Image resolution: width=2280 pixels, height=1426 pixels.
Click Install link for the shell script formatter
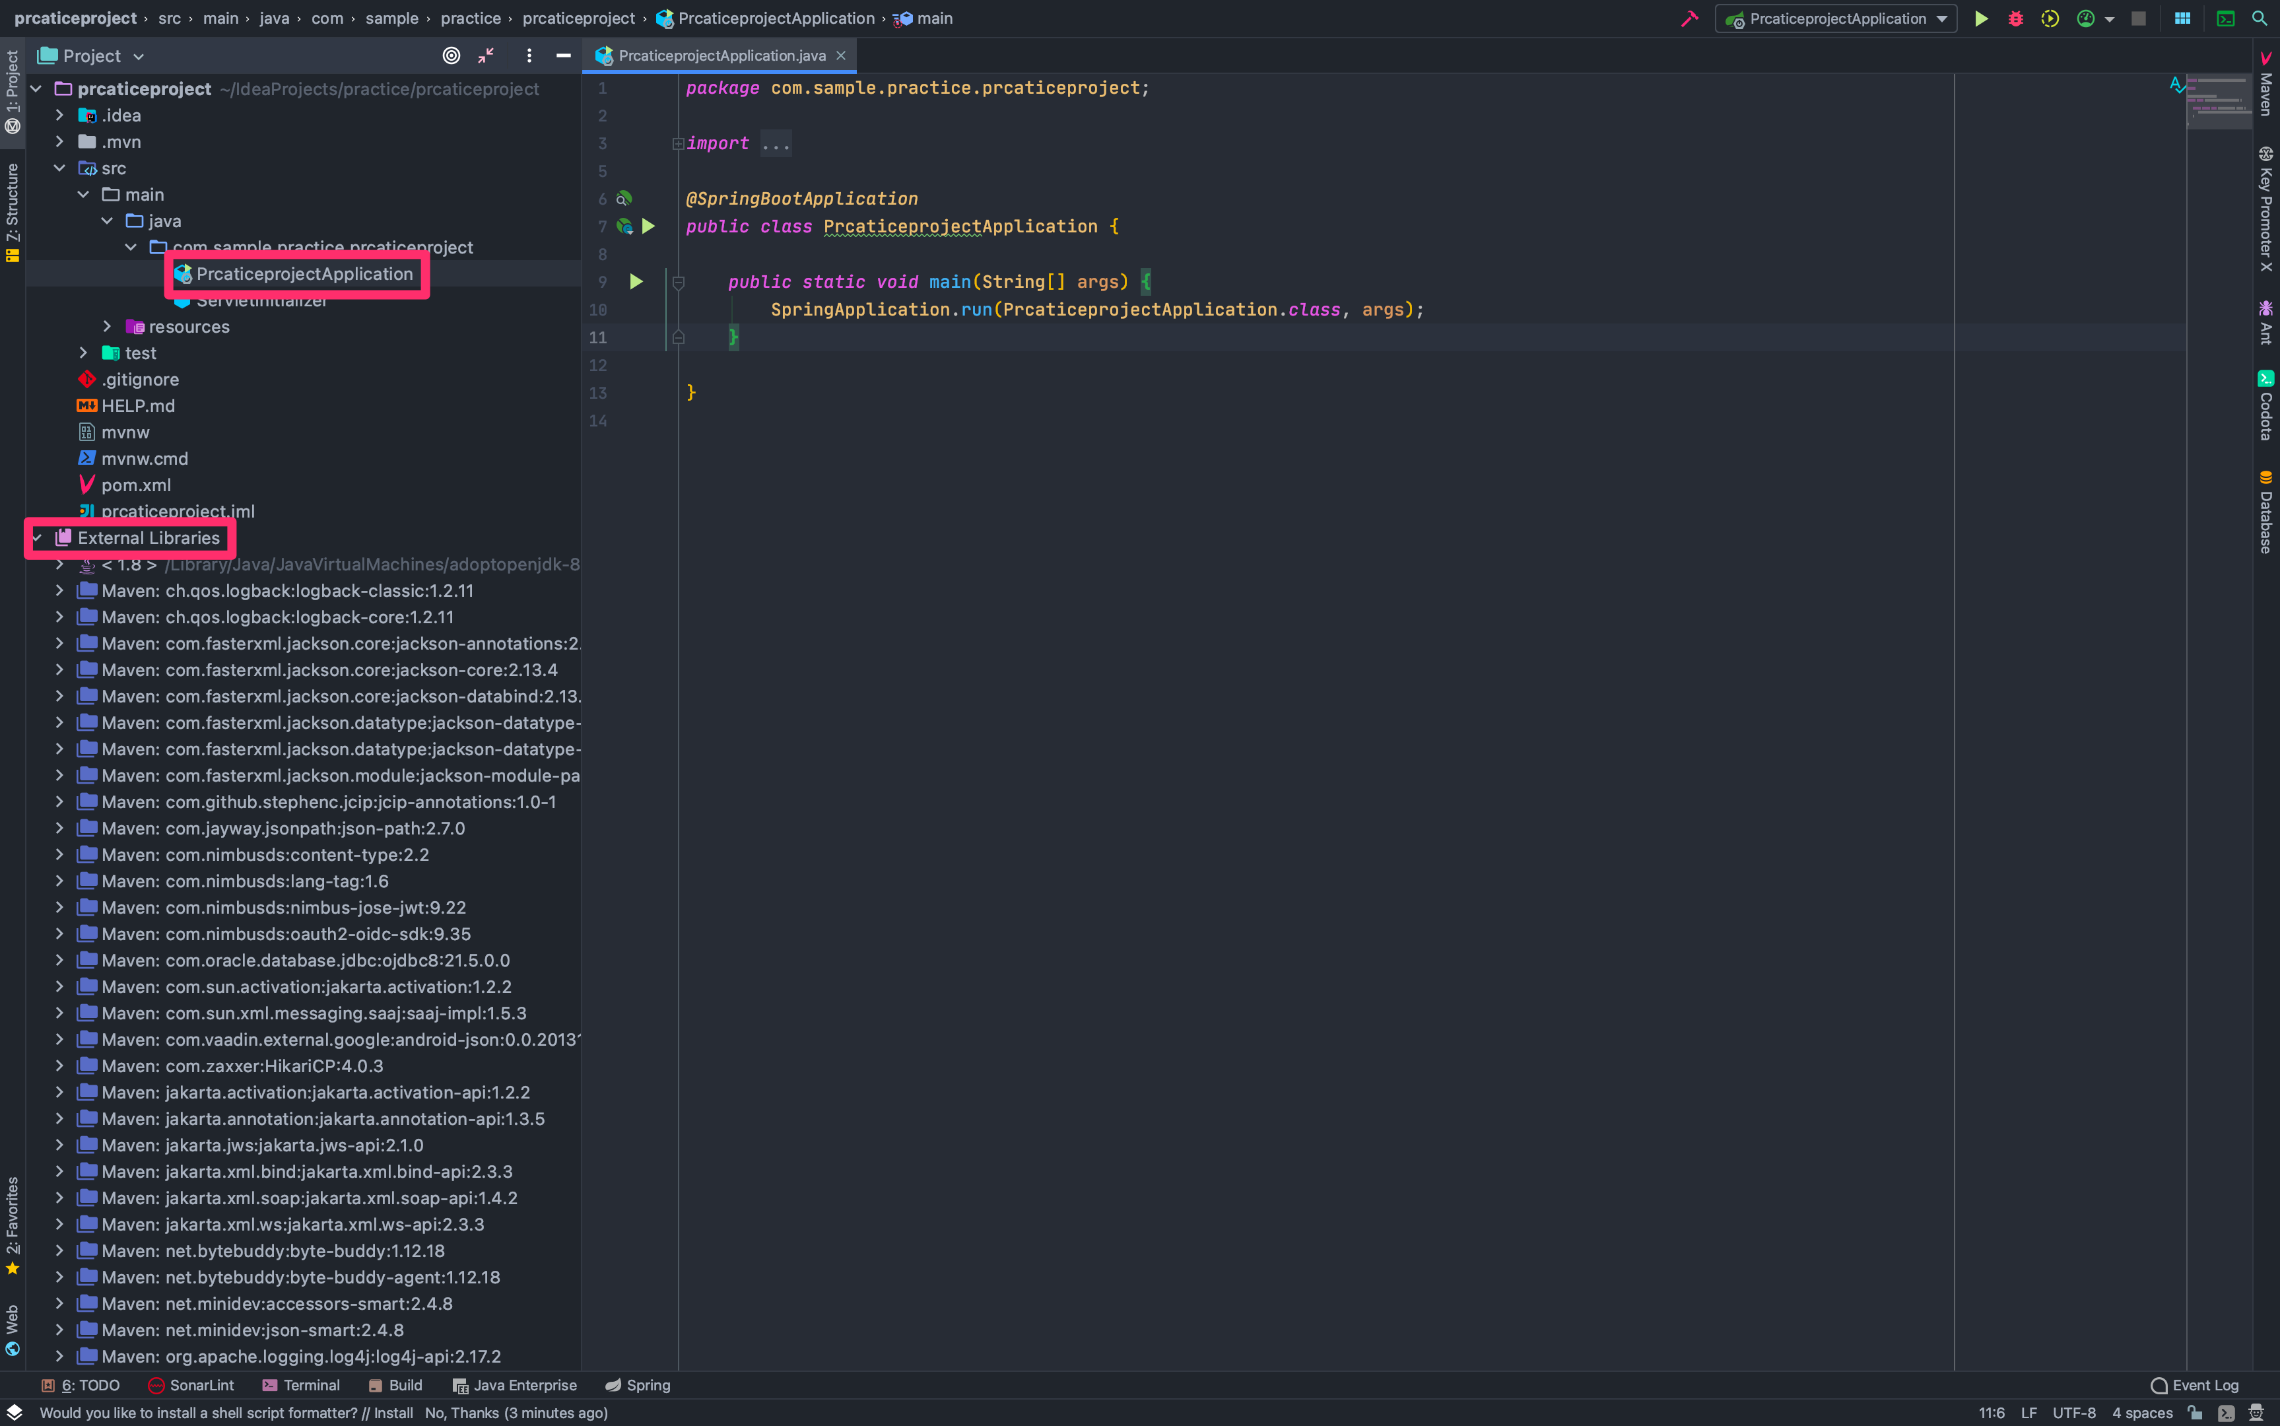(x=393, y=1413)
